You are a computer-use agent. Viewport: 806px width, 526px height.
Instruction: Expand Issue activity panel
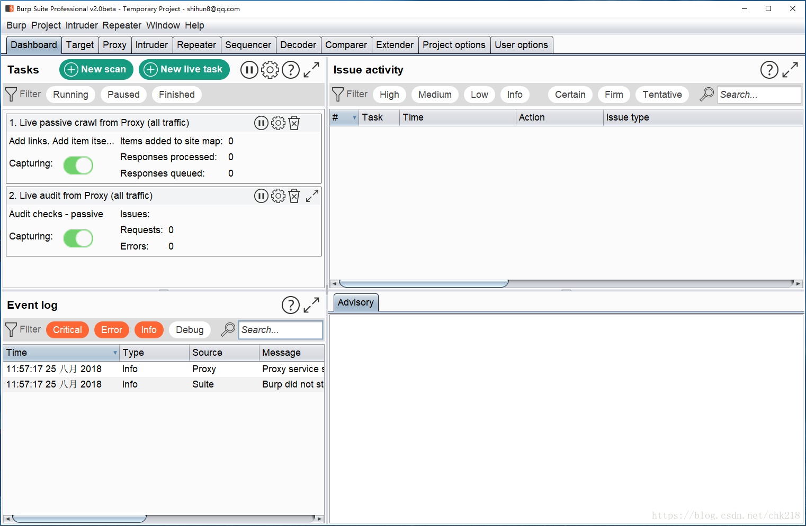tap(790, 70)
